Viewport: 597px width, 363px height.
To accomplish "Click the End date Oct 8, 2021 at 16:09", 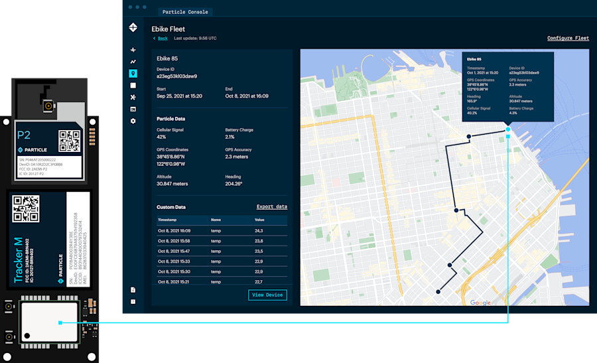I will 247,96.
